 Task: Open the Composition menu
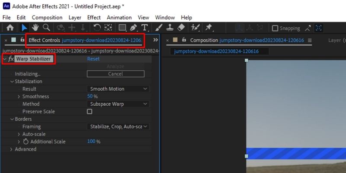click(x=47, y=17)
